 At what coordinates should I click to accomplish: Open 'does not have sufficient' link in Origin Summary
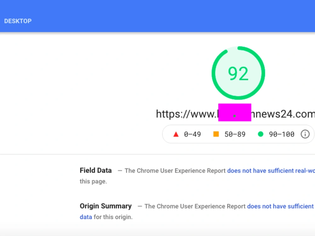[280, 206]
